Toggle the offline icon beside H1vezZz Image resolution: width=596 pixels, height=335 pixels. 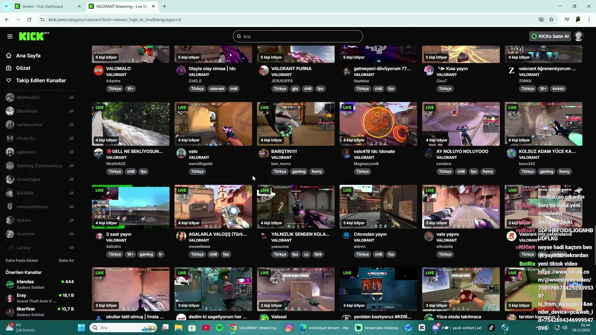coord(71,138)
